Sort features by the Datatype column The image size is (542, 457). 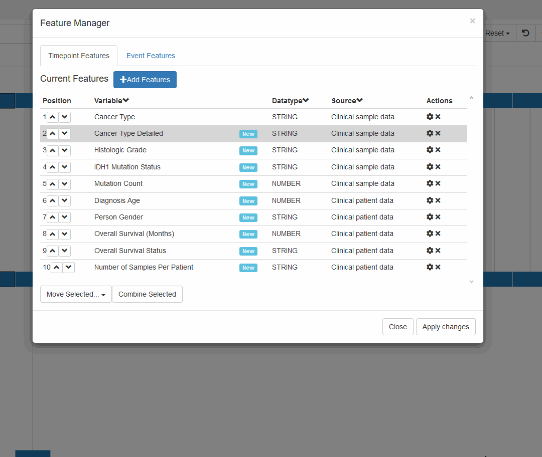[x=290, y=100]
